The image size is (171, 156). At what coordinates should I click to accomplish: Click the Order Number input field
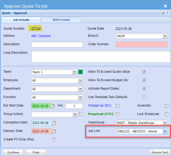pyautogui.click(x=142, y=44)
